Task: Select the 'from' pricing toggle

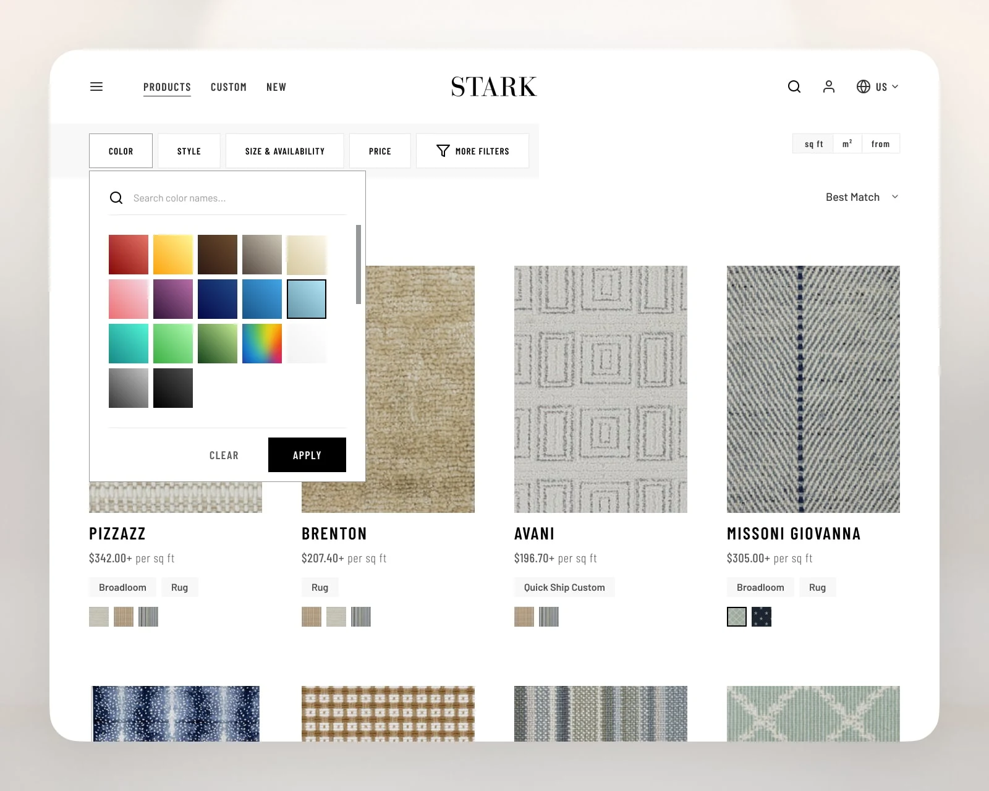Action: [881, 143]
